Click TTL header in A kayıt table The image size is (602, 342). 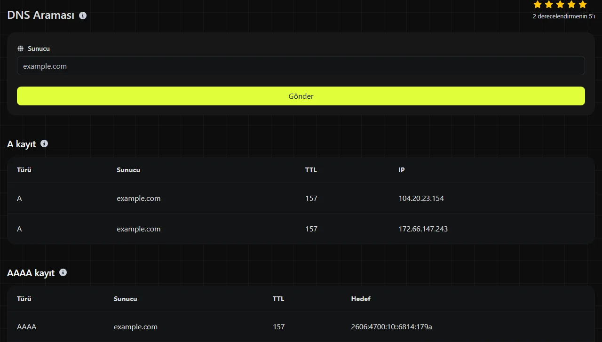311,170
